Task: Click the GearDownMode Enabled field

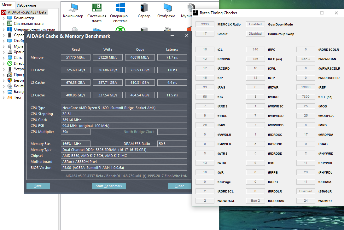Action: click(255, 24)
